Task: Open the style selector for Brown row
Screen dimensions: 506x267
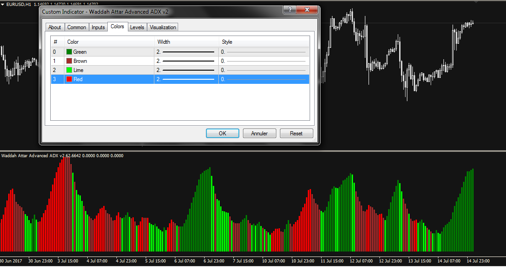Action: coord(264,61)
